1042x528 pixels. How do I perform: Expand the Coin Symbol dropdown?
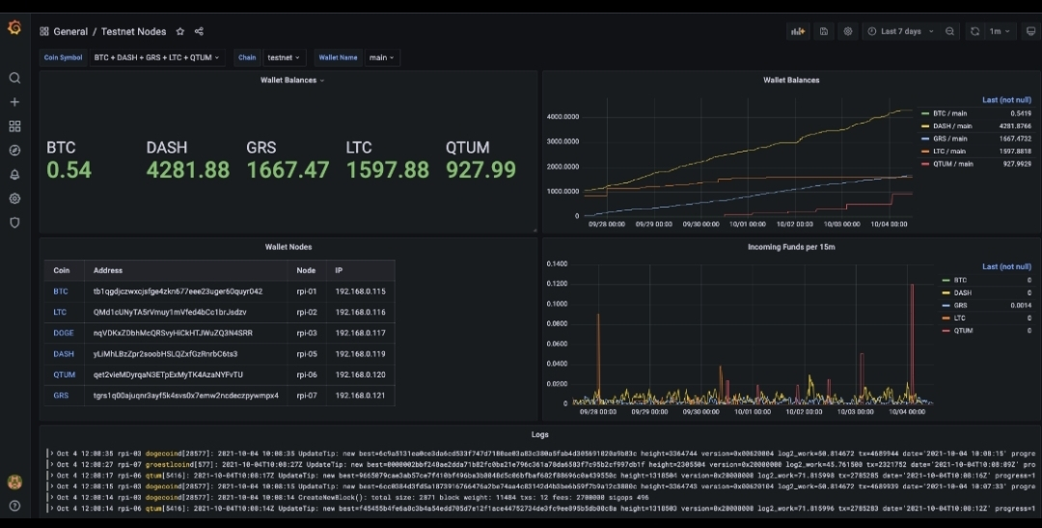(x=157, y=58)
